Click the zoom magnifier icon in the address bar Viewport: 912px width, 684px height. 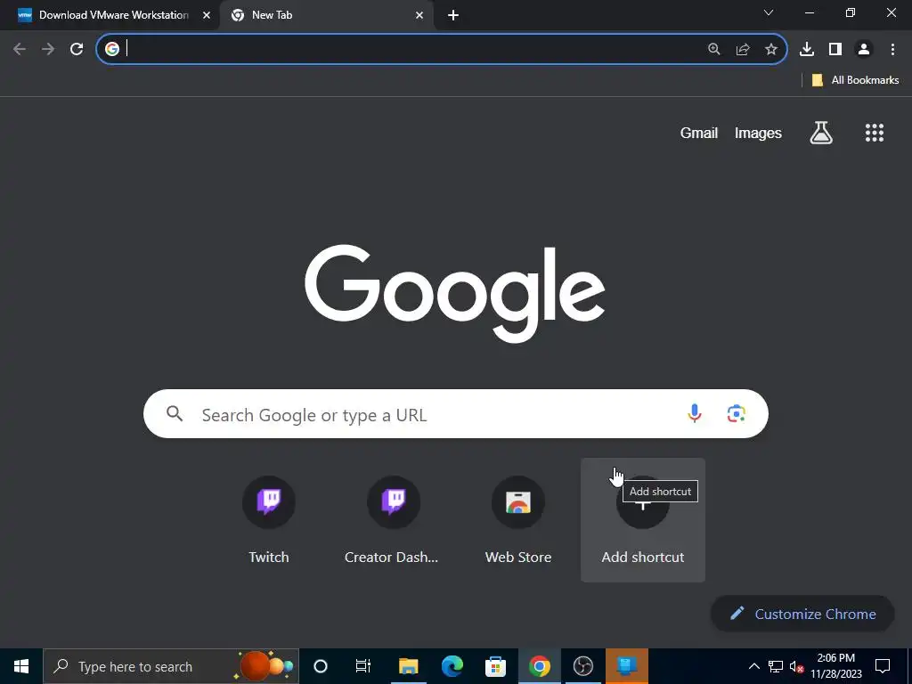click(x=714, y=49)
